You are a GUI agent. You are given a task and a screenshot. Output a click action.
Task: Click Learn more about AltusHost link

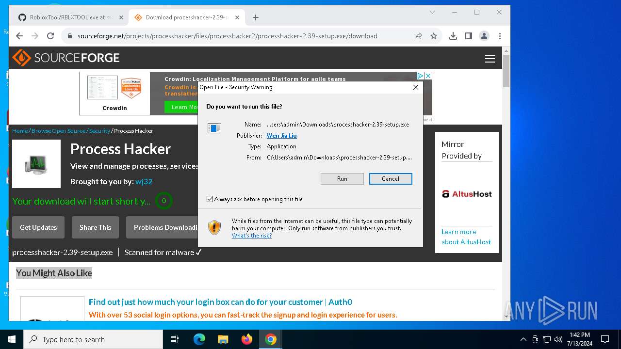click(466, 237)
